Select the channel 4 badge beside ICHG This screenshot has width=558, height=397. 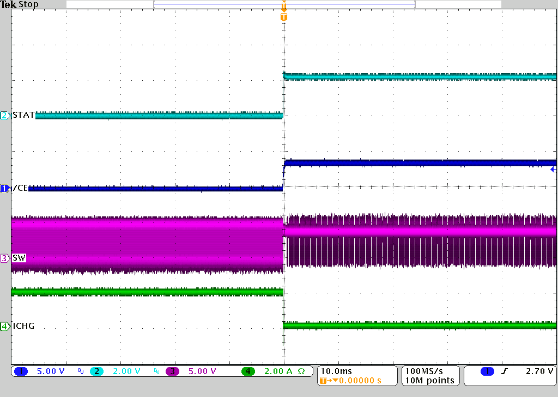(5, 326)
